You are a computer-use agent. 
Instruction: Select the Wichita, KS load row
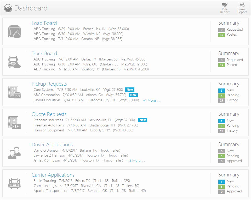coord(78,34)
